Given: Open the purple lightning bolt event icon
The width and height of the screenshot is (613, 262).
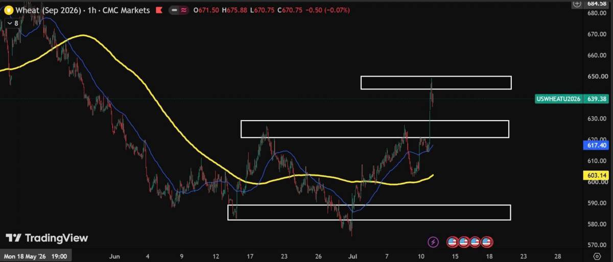Looking at the screenshot, I should [433, 242].
